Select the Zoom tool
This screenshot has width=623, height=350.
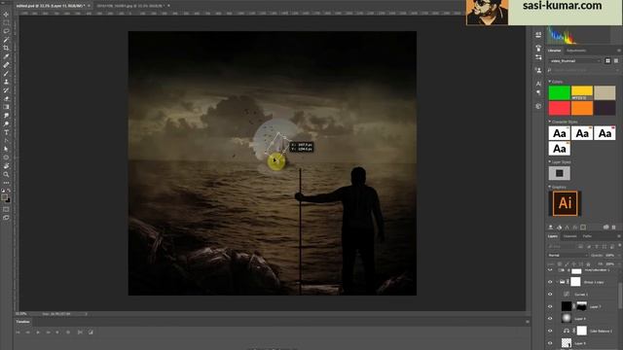(6, 174)
